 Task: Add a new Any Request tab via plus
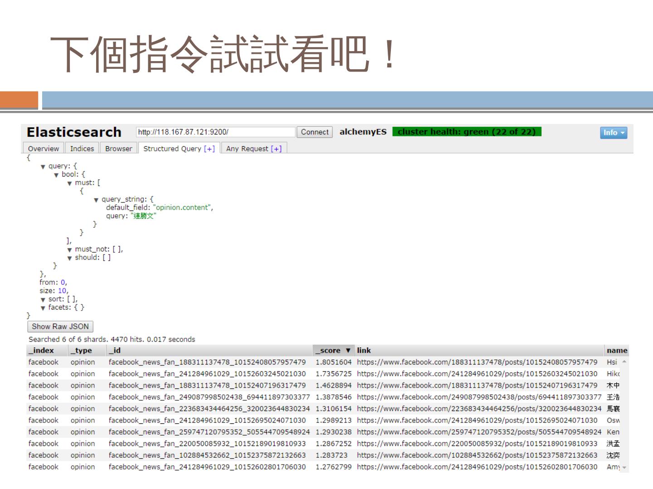(x=276, y=149)
